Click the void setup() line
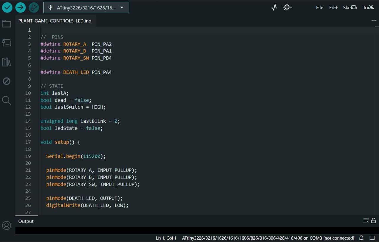 [x=60, y=142]
